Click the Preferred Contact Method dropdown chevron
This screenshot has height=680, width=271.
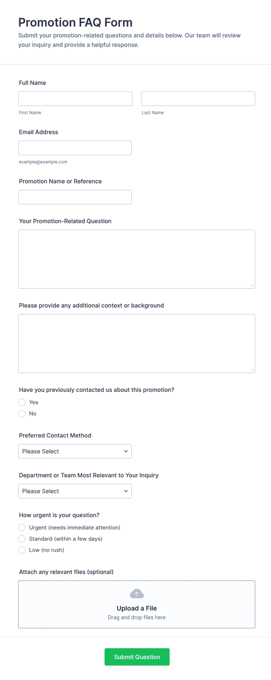pos(126,451)
